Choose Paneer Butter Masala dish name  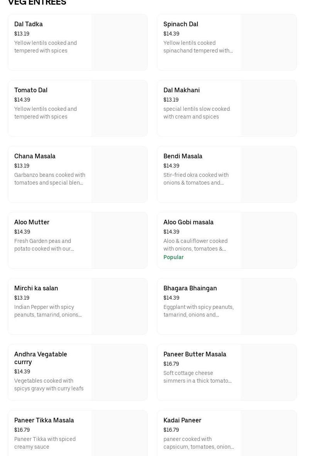click(195, 354)
